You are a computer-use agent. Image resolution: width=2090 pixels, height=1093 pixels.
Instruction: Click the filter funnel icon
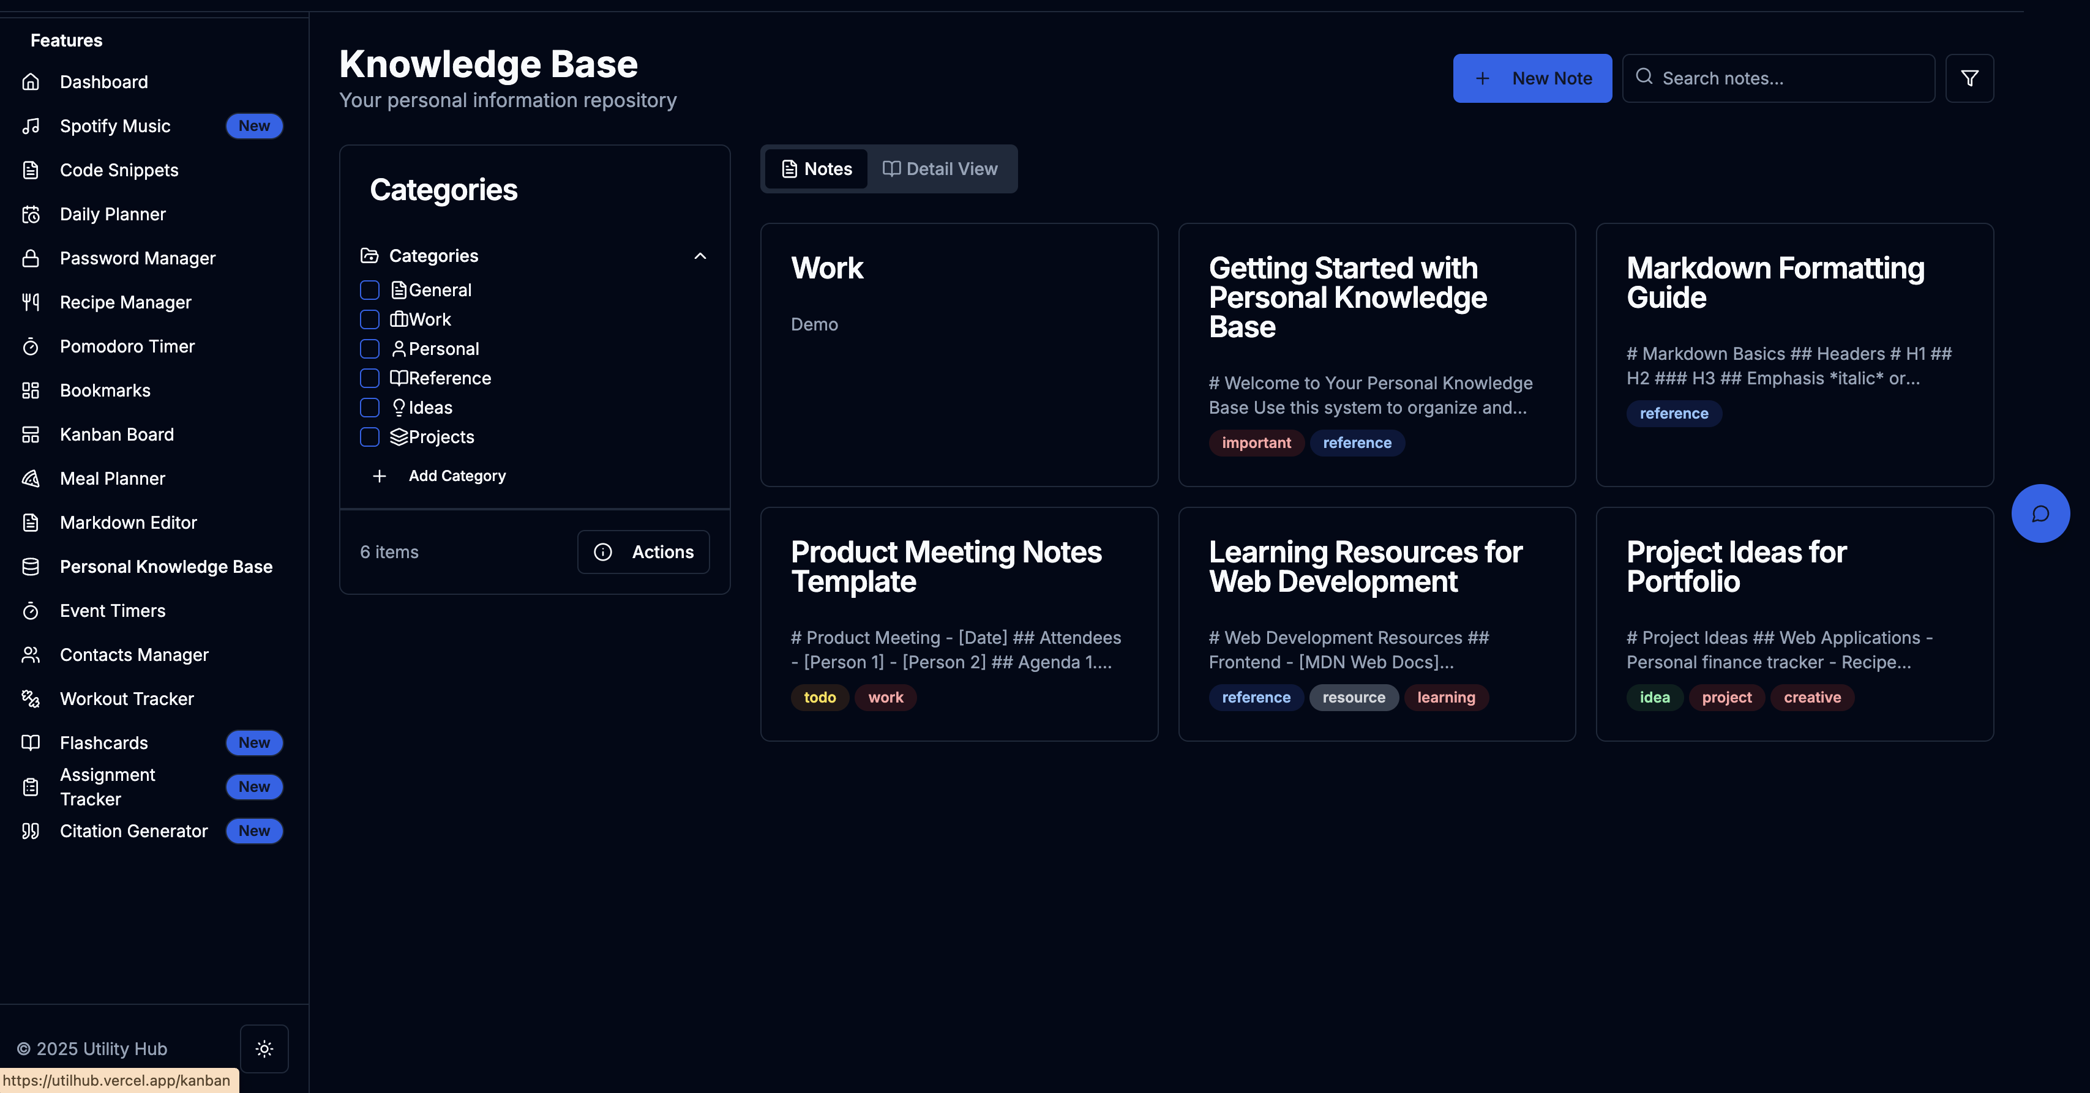[1969, 79]
